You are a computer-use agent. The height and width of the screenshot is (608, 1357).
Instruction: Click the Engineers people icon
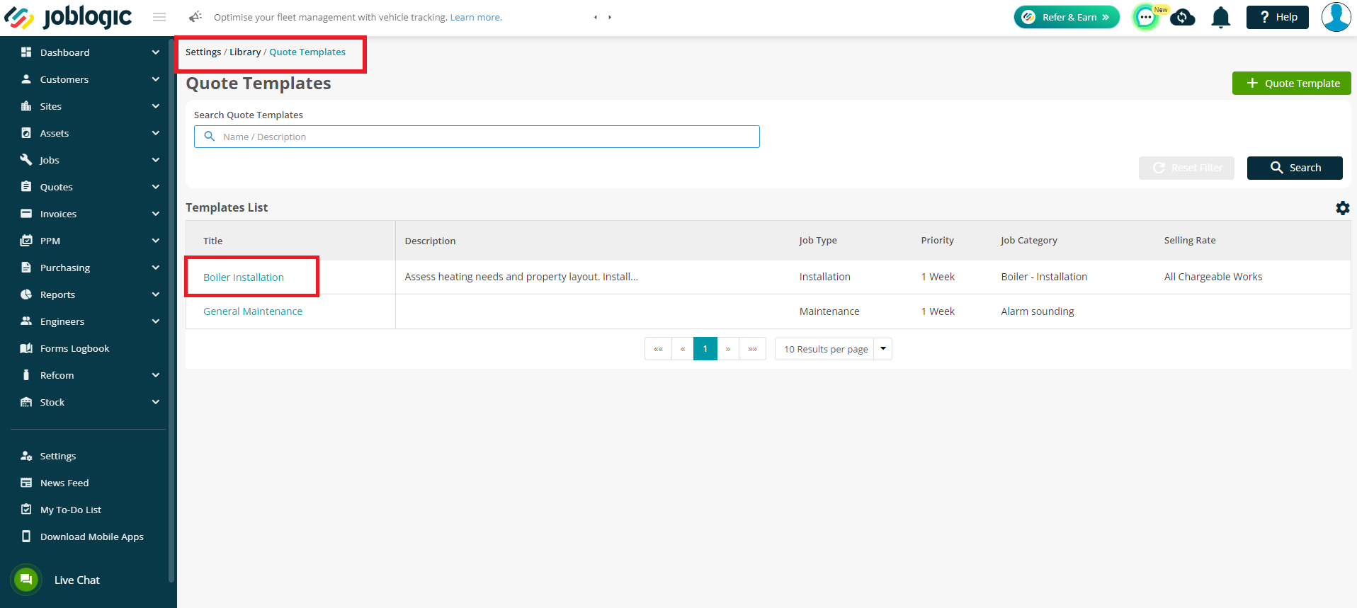point(26,321)
